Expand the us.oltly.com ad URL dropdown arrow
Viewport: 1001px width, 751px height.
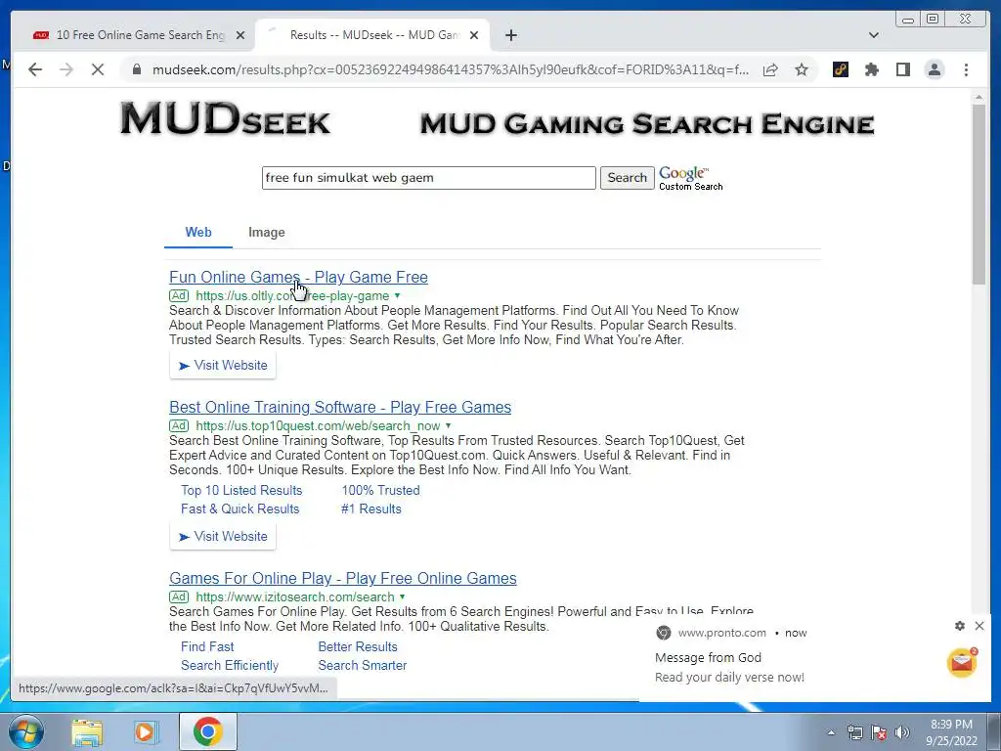pos(397,295)
